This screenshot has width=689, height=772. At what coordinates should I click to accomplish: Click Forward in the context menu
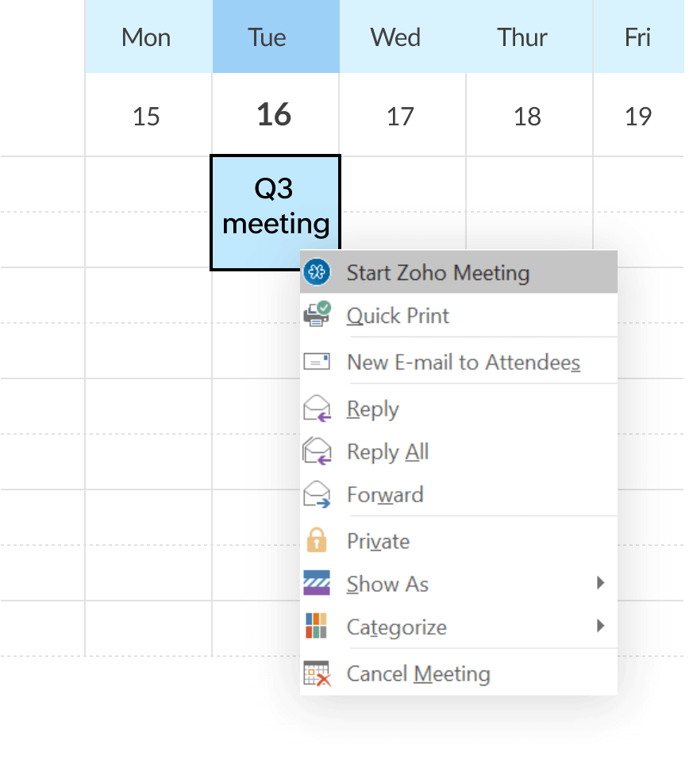pyautogui.click(x=385, y=494)
